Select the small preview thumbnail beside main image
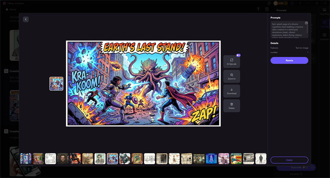The height and width of the screenshot is (178, 330). (x=57, y=83)
